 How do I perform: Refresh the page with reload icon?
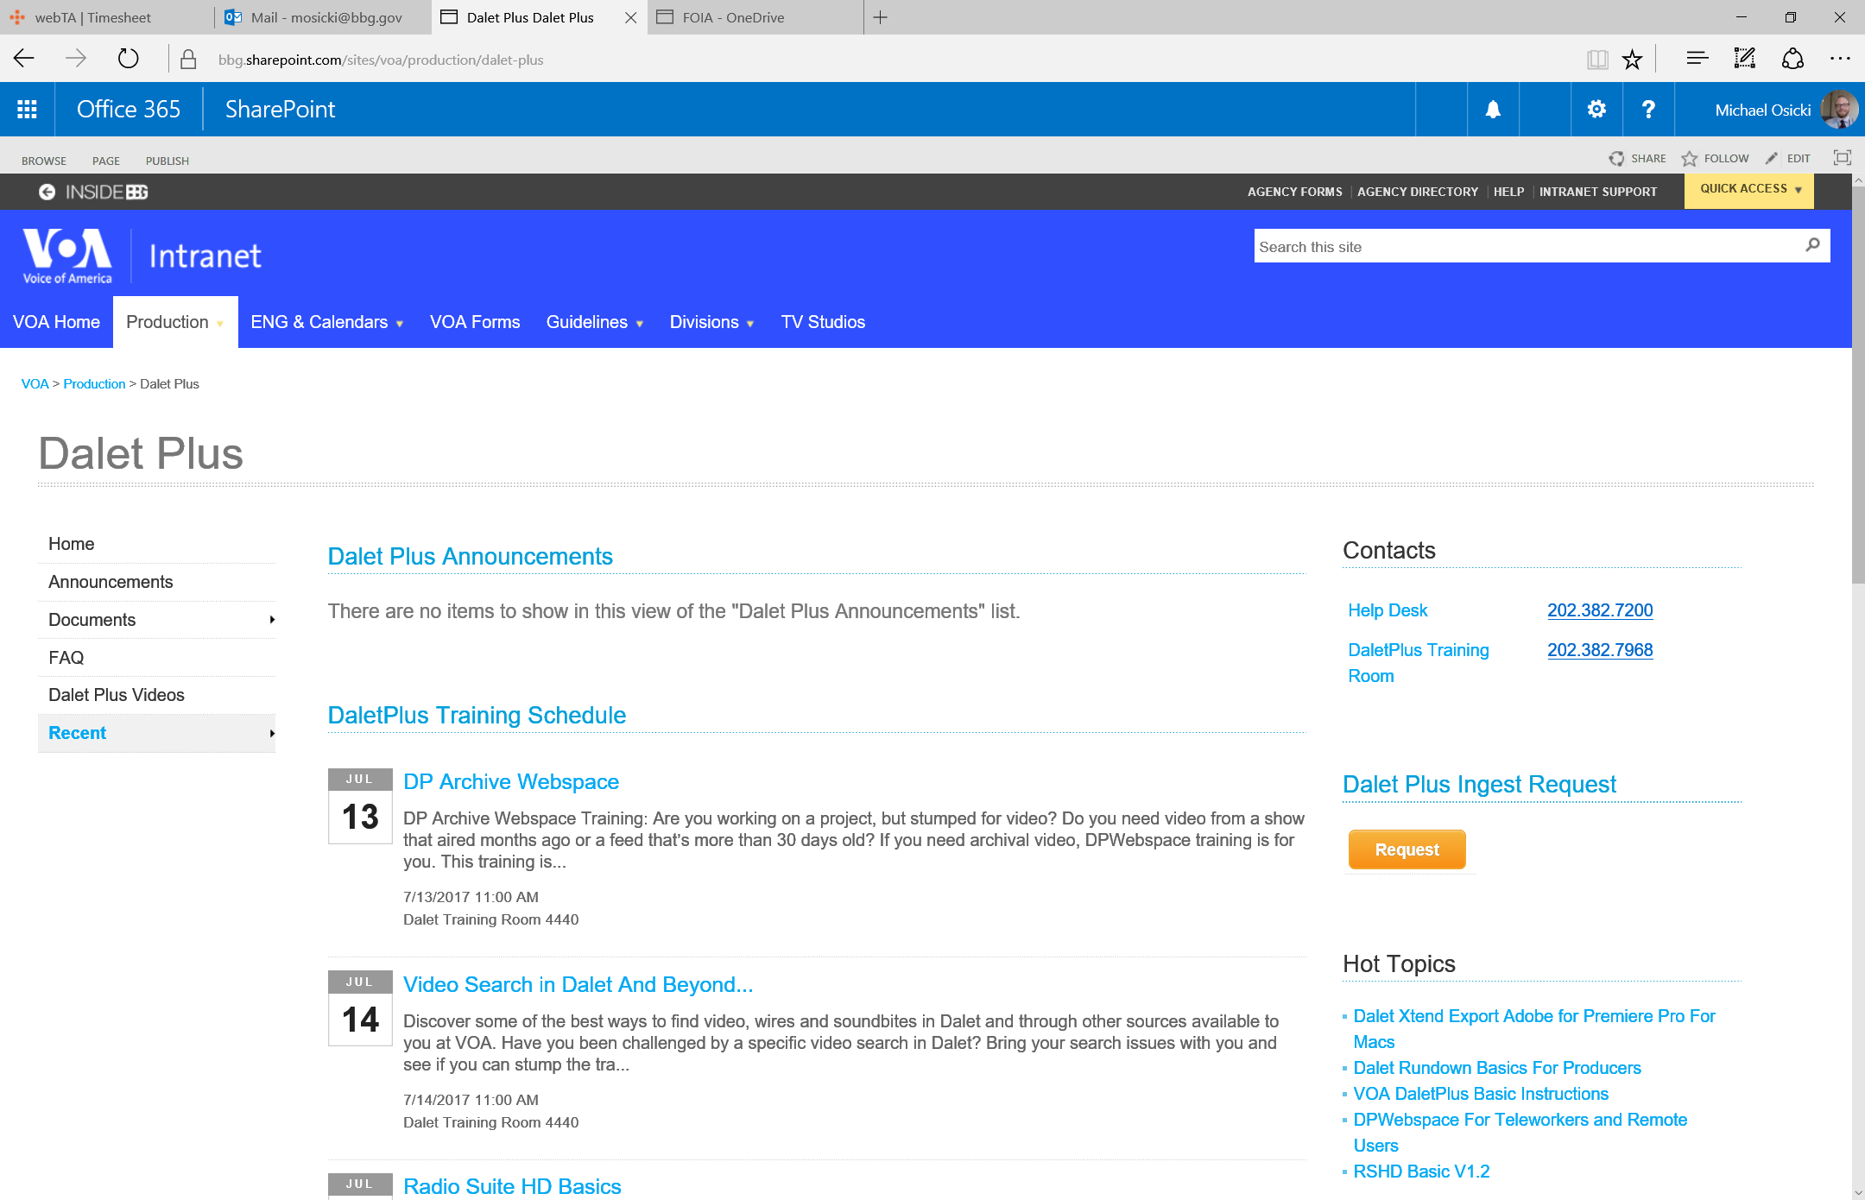coord(128,60)
